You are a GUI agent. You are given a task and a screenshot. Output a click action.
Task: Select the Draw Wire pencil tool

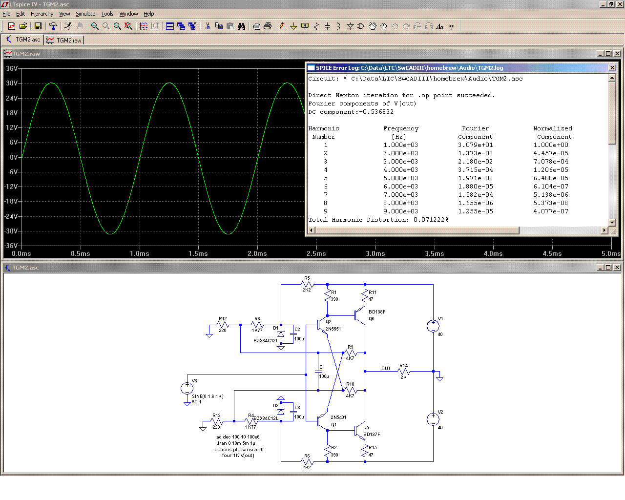[283, 26]
